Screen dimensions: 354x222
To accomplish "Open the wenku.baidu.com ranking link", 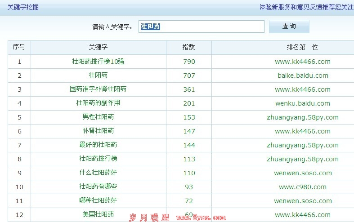I will tap(303, 103).
